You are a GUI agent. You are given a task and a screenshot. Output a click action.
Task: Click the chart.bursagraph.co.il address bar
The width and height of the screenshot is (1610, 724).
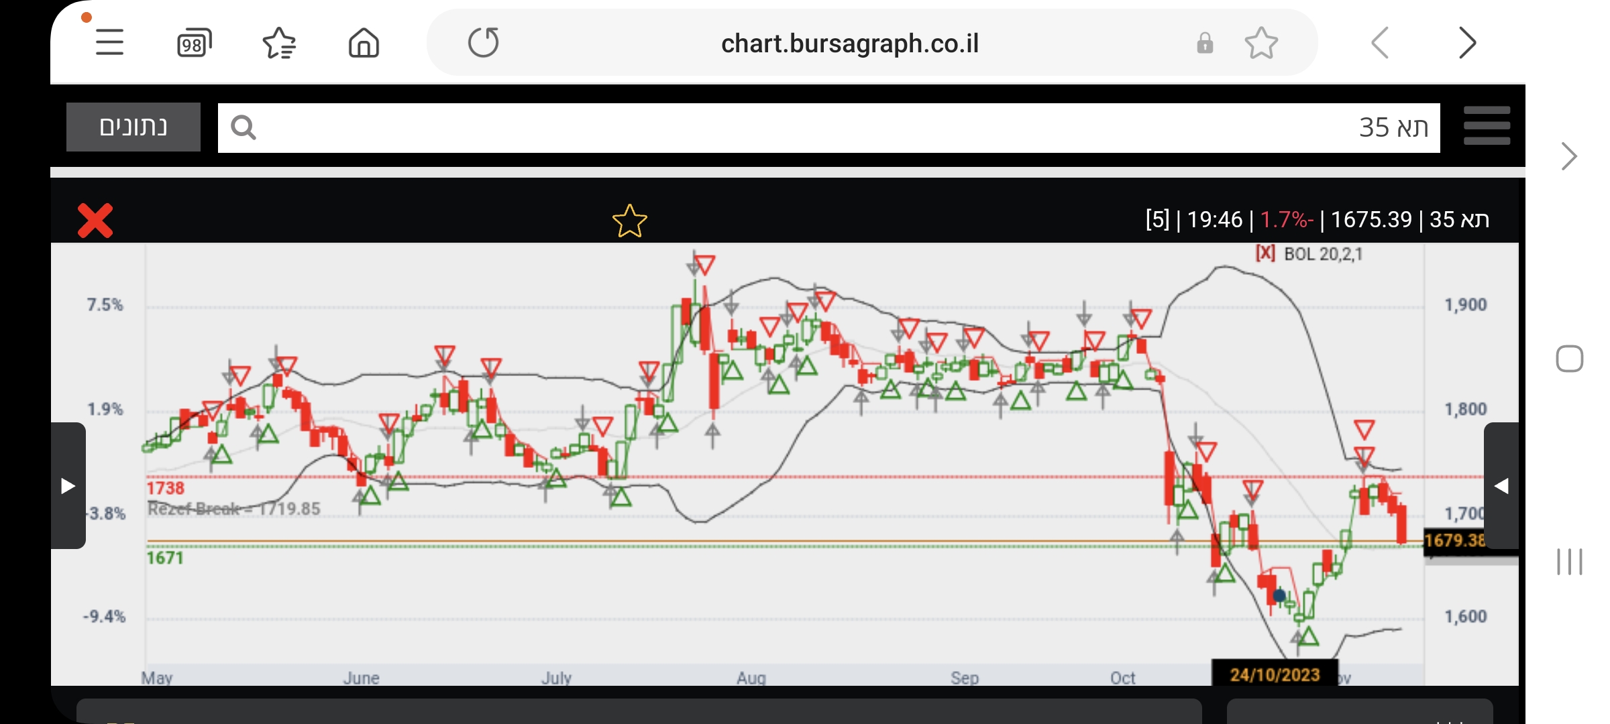click(849, 44)
